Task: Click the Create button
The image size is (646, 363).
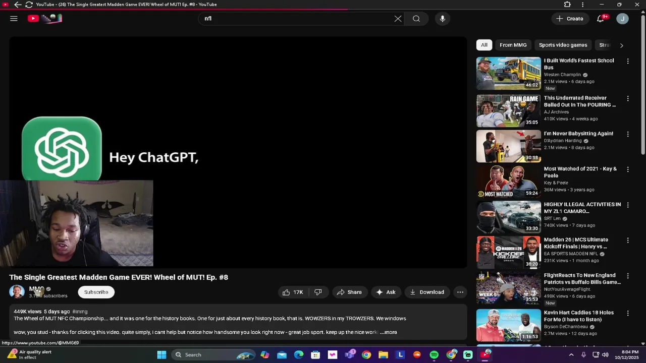Action: 570,19
